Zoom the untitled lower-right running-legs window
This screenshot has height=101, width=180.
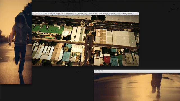tap(102, 71)
